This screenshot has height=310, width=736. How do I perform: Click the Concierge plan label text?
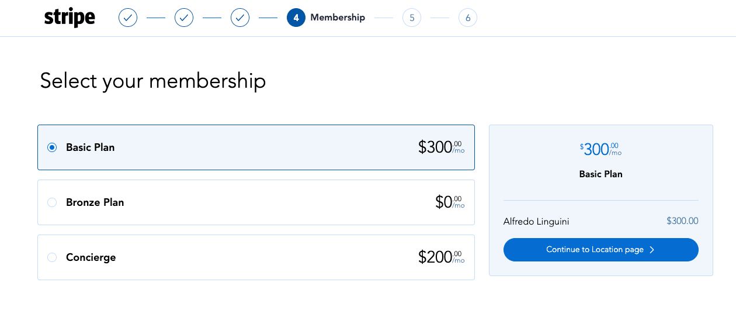[x=91, y=257]
